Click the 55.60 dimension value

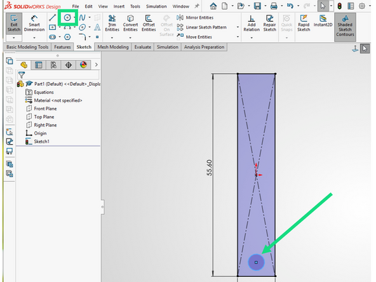[210, 168]
